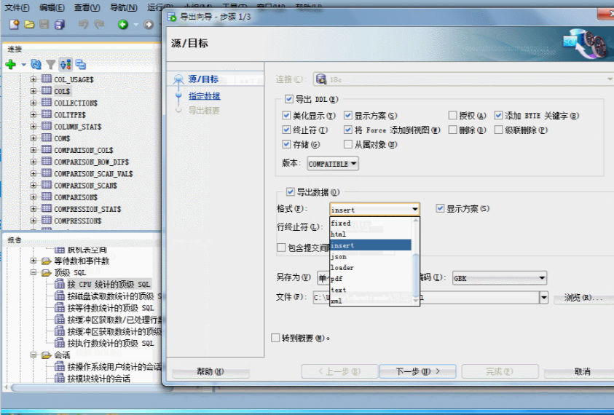614x415 pixels.
Task: Select 按 CPU 统计的顶级 SQL report
Action: point(109,284)
